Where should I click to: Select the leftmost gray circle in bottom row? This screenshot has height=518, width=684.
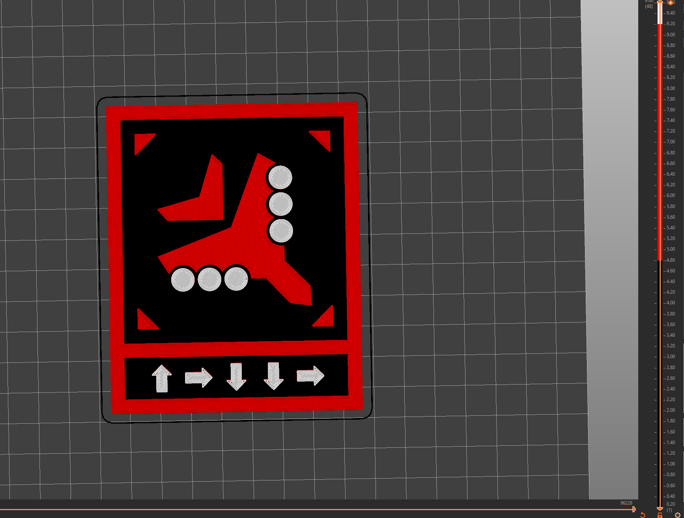pyautogui.click(x=183, y=280)
